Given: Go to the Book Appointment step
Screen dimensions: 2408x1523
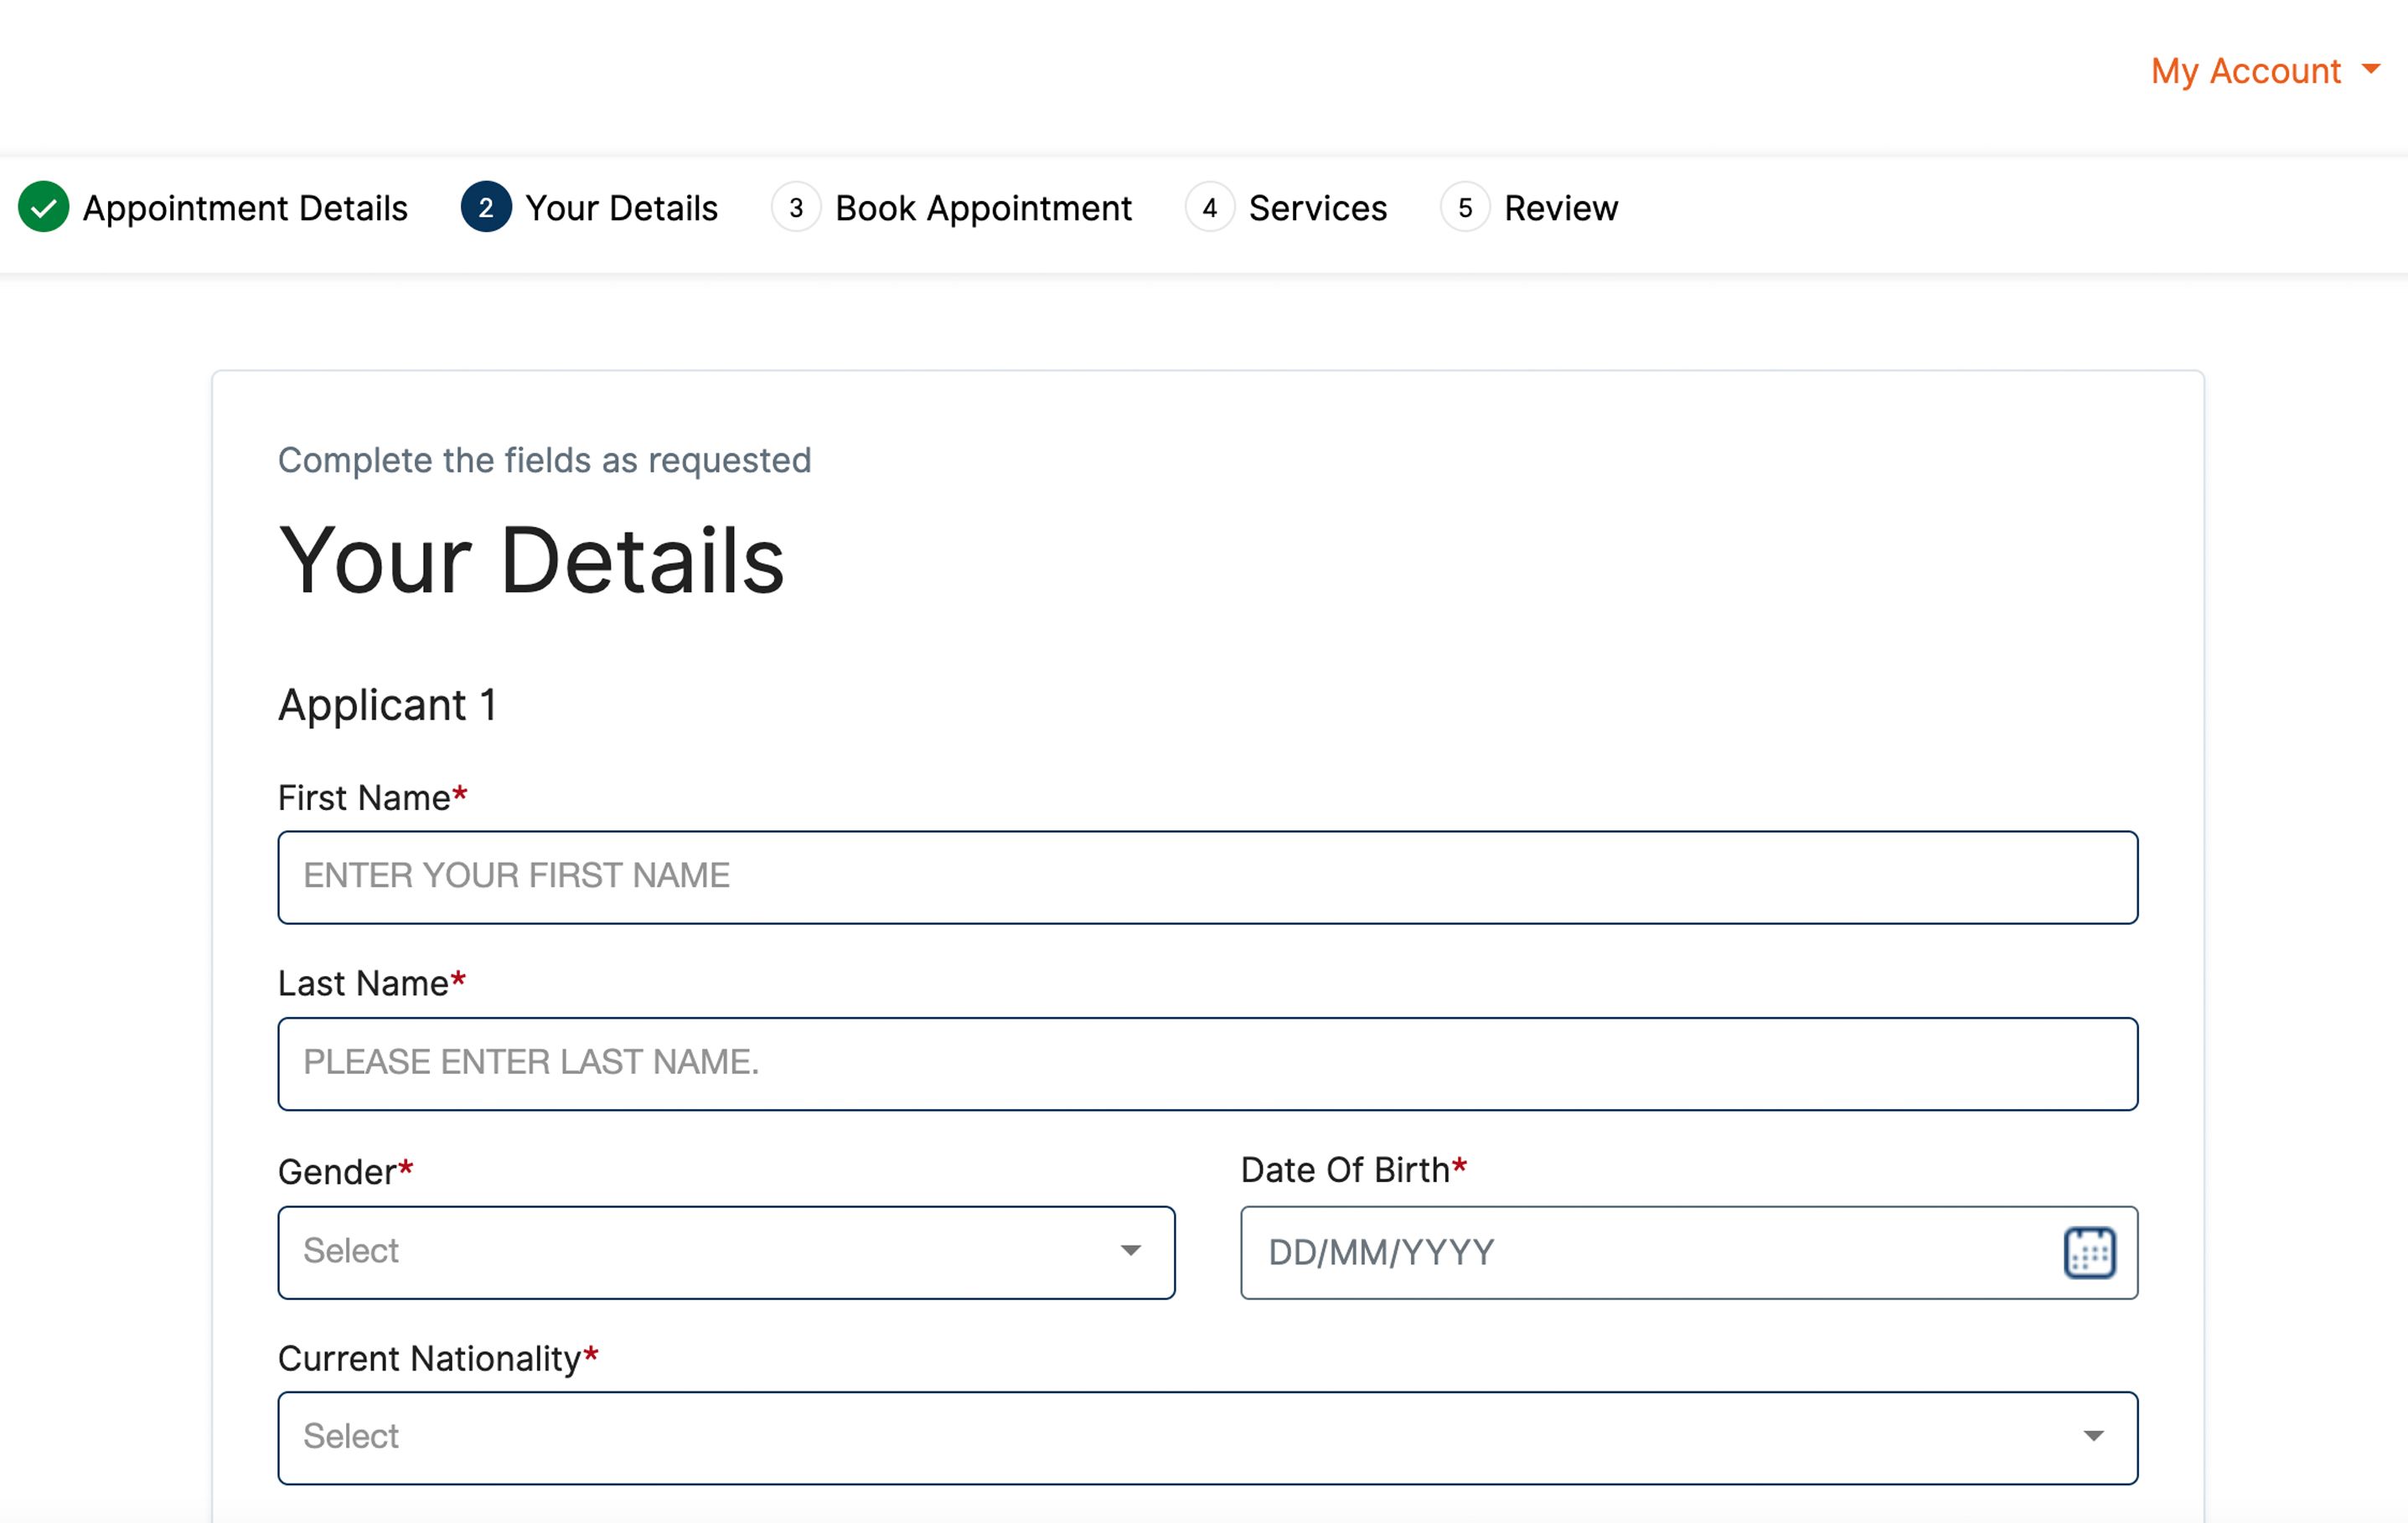Looking at the screenshot, I should click(982, 208).
